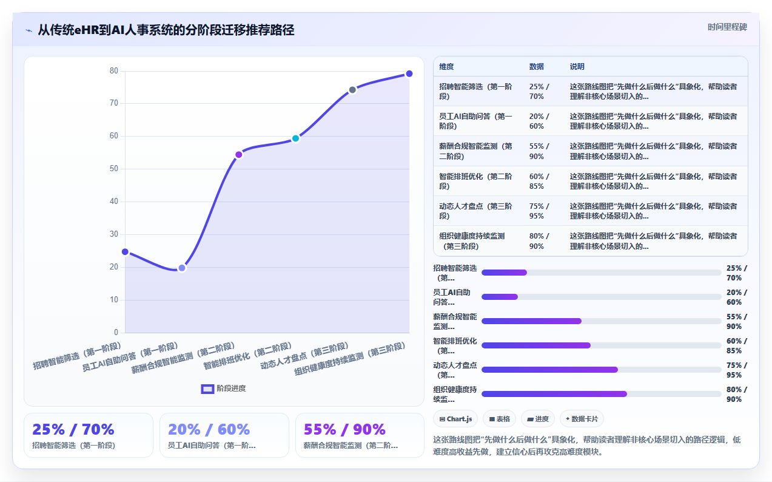This screenshot has height=482, width=772.
Task: Select table row 组织健康度持续监测（第三阶段）
Action: coord(591,241)
